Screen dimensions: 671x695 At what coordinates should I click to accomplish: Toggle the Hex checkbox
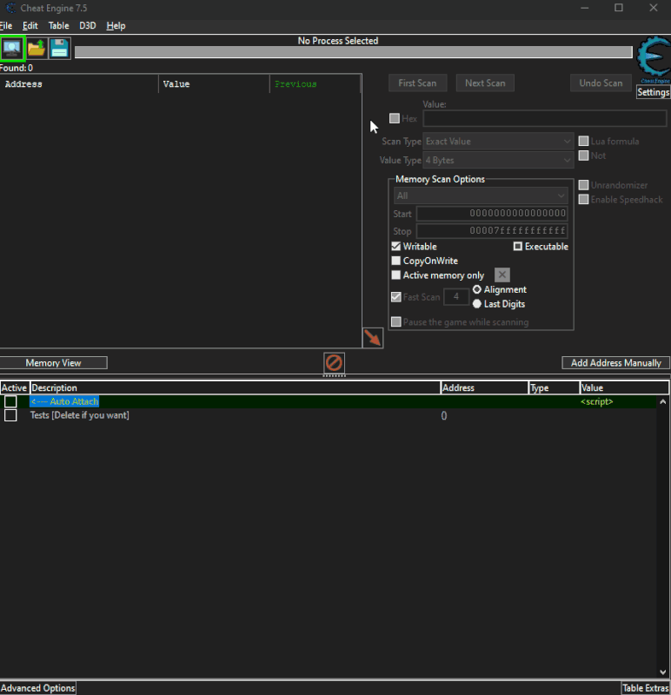click(395, 118)
